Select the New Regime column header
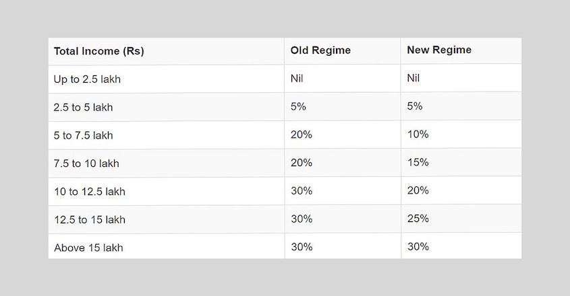570x296 pixels. 439,50
